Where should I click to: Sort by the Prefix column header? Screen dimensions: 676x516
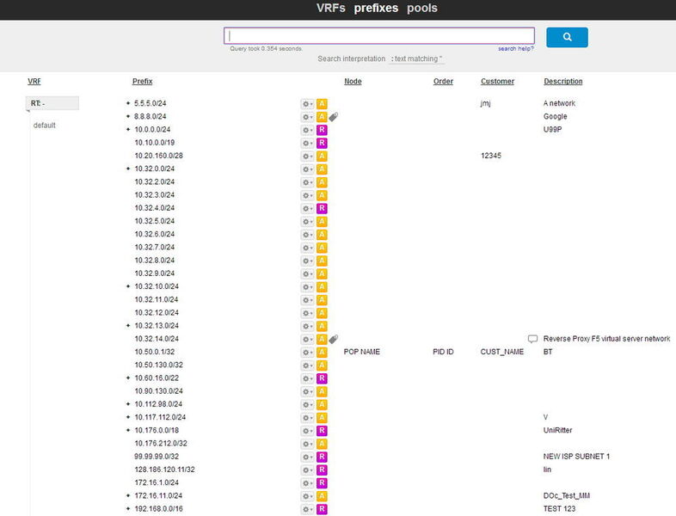[x=142, y=81]
